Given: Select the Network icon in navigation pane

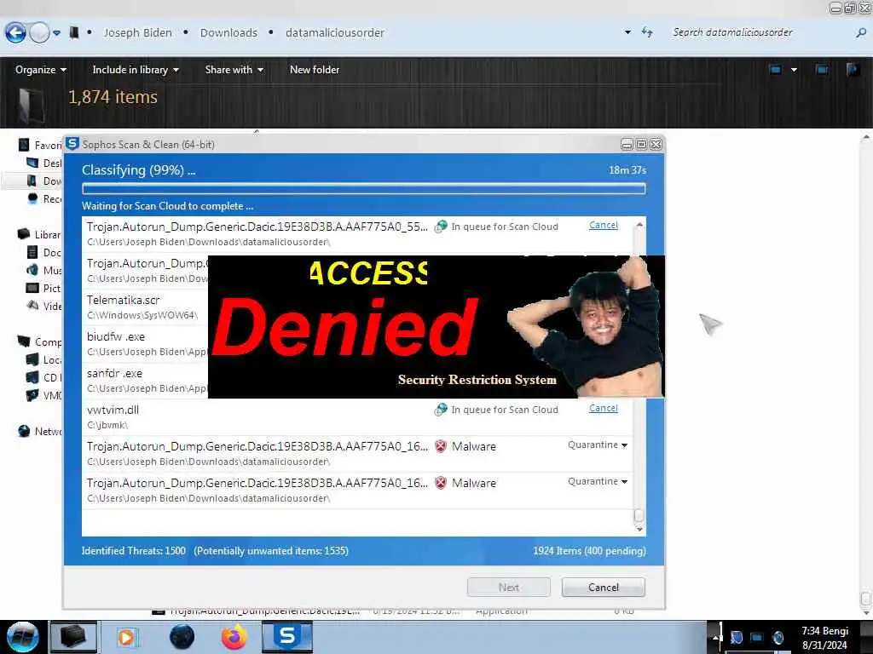Looking at the screenshot, I should 24,431.
